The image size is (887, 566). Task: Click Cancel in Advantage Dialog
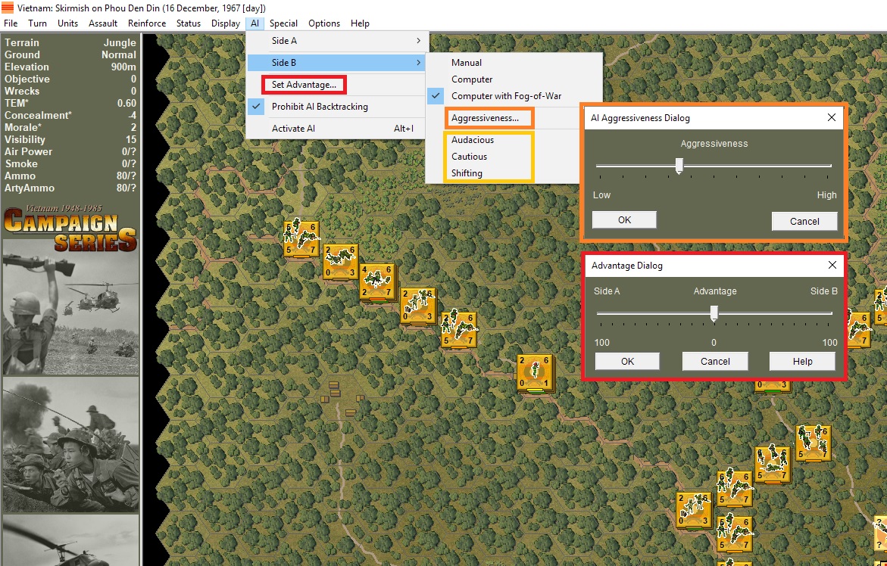tap(715, 361)
